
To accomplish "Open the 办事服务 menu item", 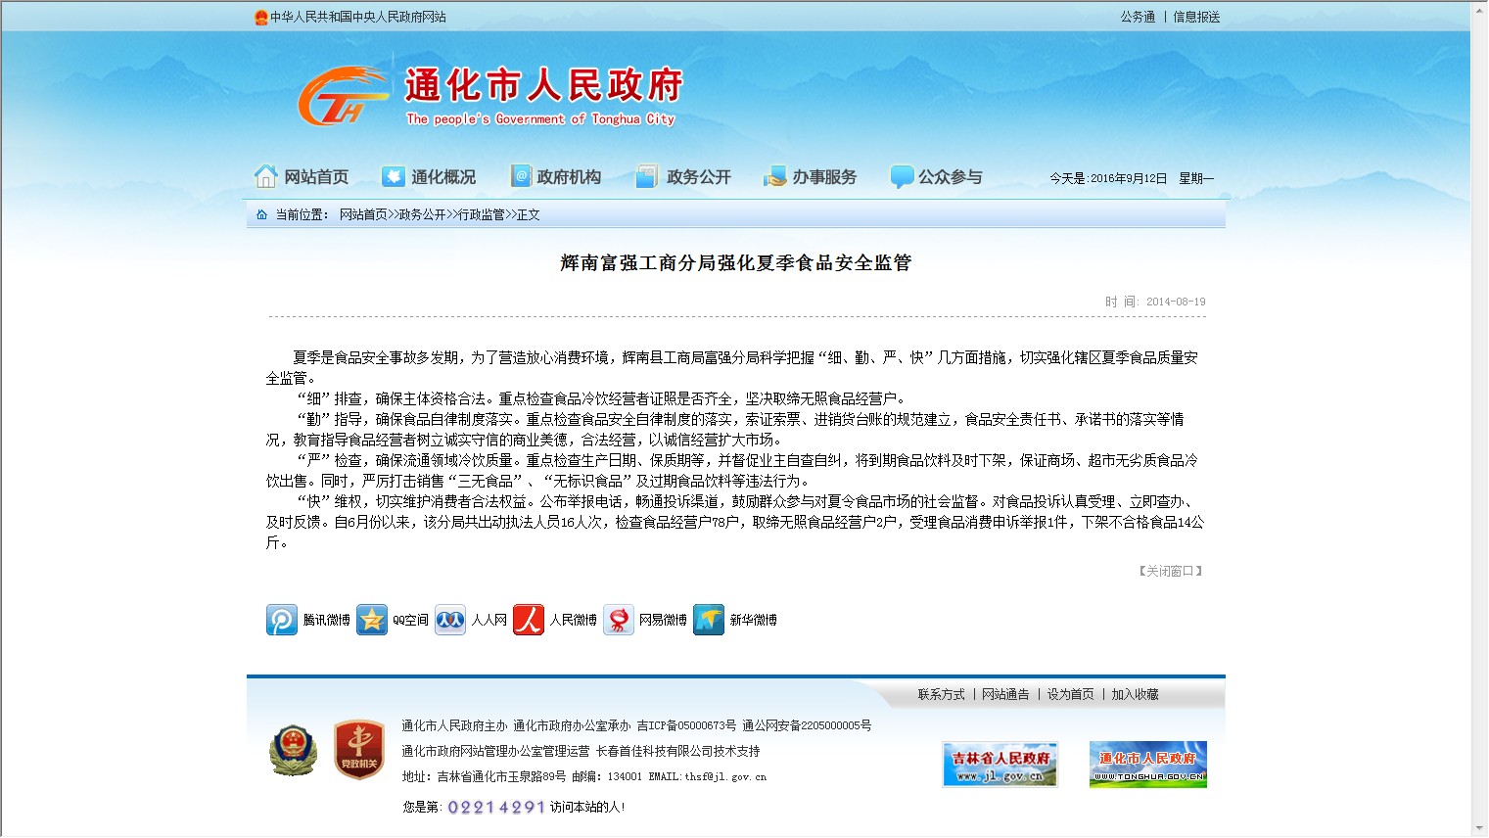I will tap(811, 177).
